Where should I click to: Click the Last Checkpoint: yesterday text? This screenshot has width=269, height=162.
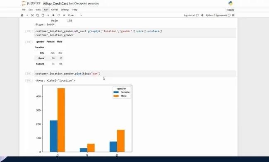tap(84, 3)
